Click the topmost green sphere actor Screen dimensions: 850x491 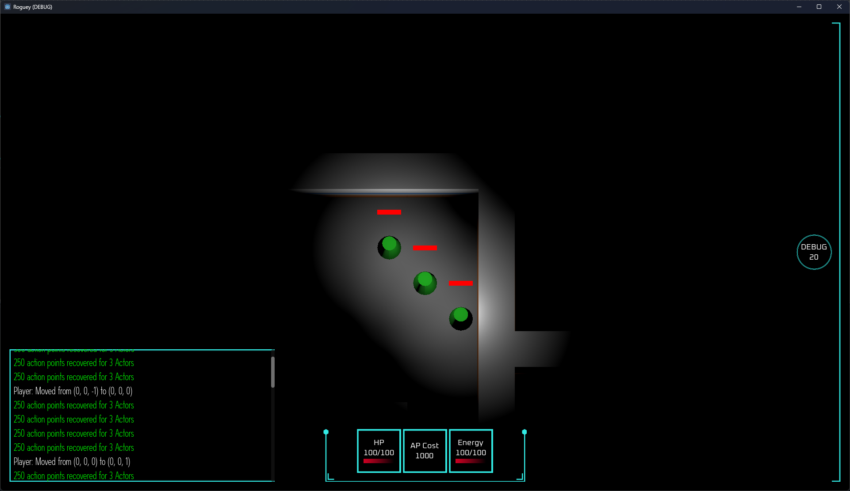[389, 247]
